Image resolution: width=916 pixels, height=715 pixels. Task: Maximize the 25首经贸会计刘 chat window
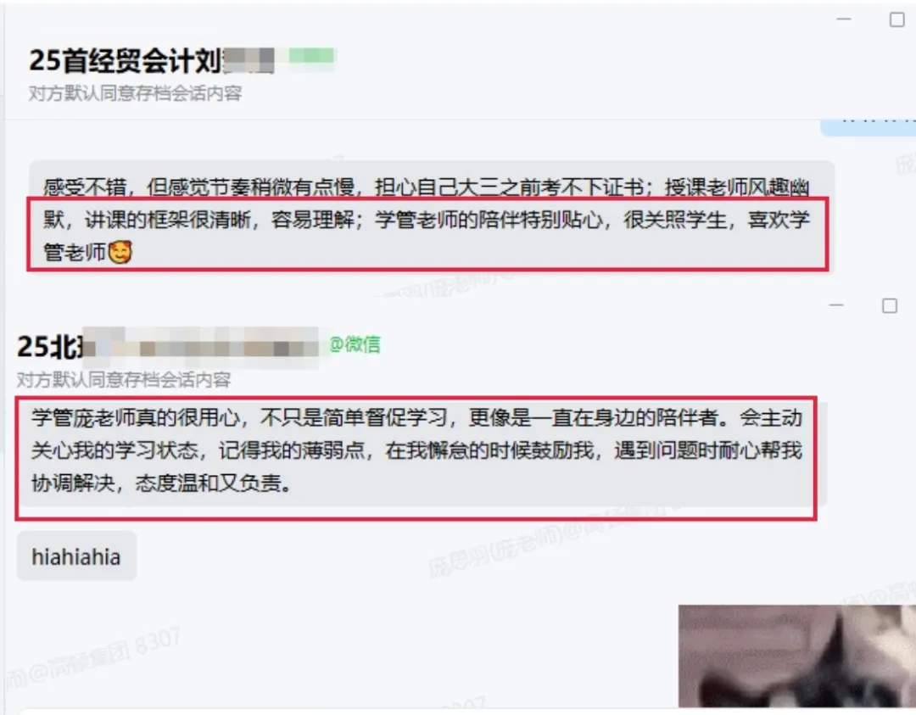tap(896, 20)
